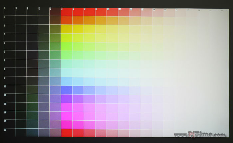
Task: Choose the pale cyan swatch in saturated column
Action: pyautogui.click(x=67, y=72)
